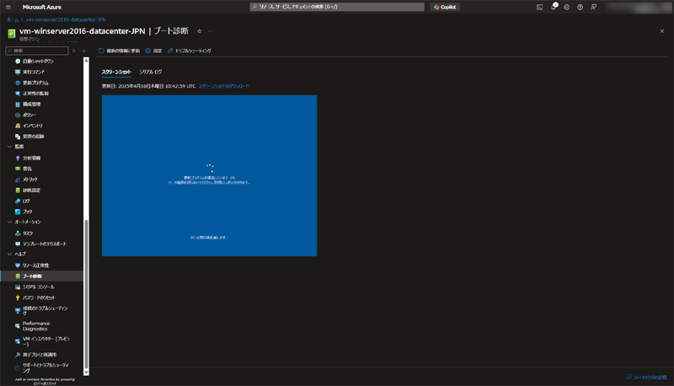The width and height of the screenshot is (674, 386).
Task: Click the Copilot button in header
Action: coord(445,7)
